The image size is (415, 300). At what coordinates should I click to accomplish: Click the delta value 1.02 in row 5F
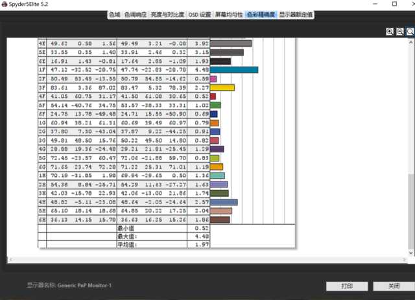point(202,105)
